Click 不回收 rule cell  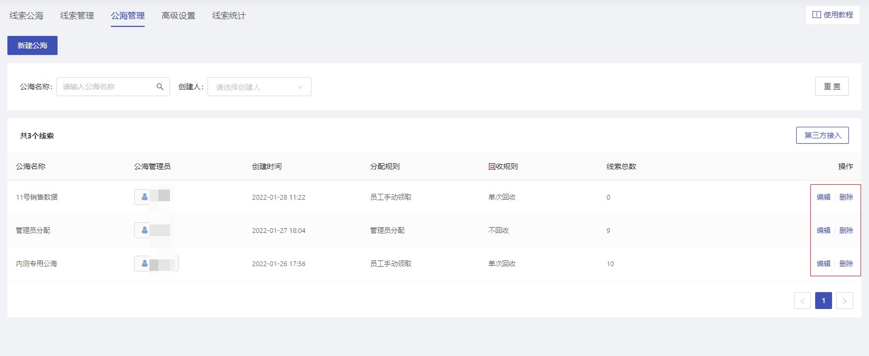498,230
